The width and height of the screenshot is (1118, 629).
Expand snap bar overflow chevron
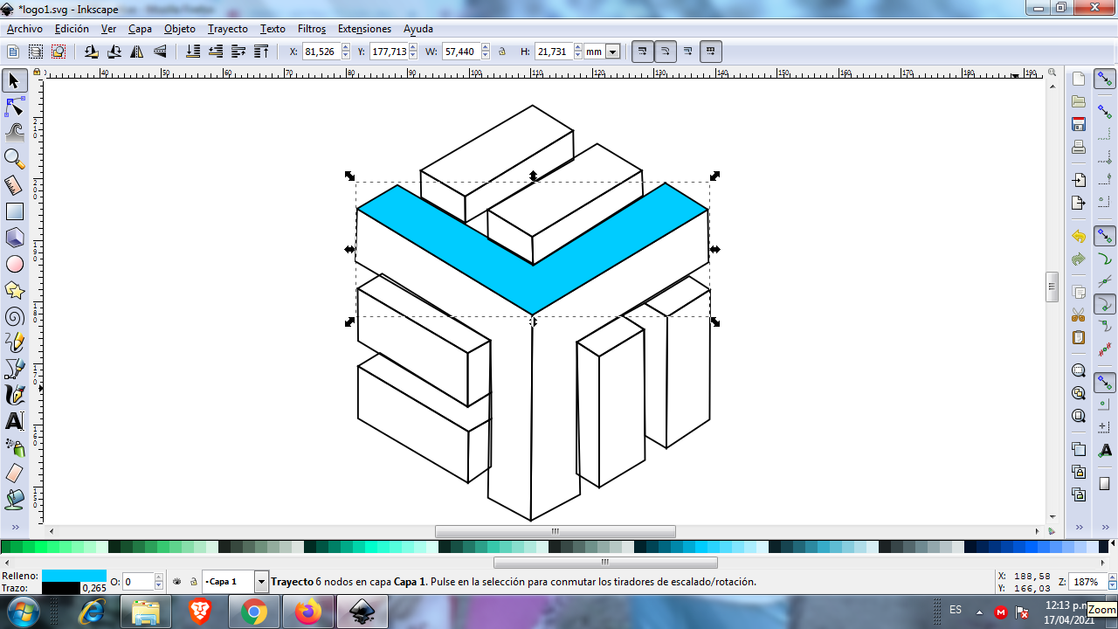coord(1105,528)
